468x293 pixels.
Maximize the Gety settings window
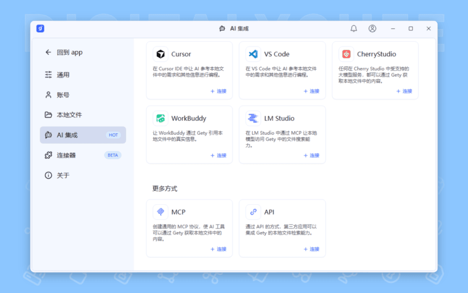click(411, 28)
